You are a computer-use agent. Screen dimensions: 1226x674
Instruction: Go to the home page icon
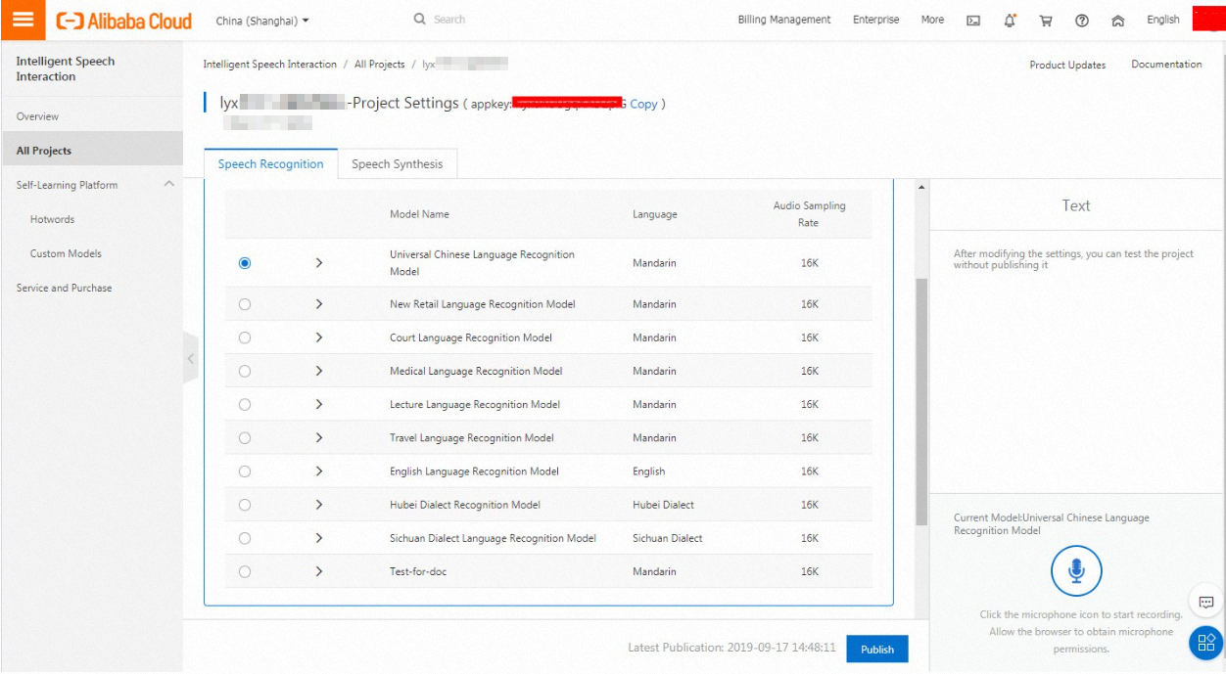[1118, 21]
